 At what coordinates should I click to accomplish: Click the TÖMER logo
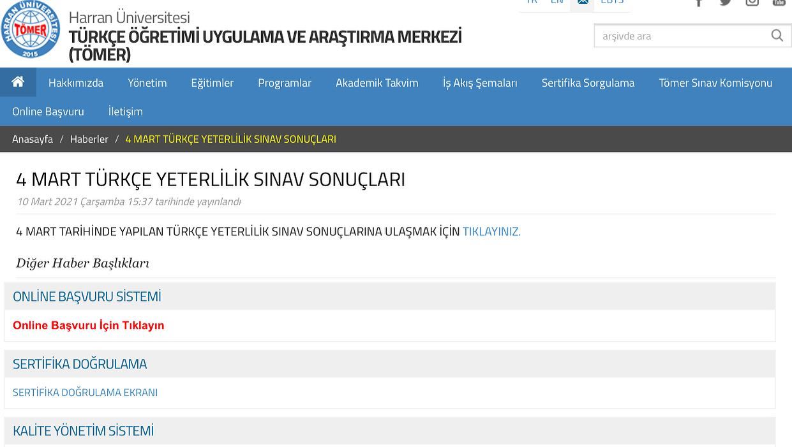point(30,29)
